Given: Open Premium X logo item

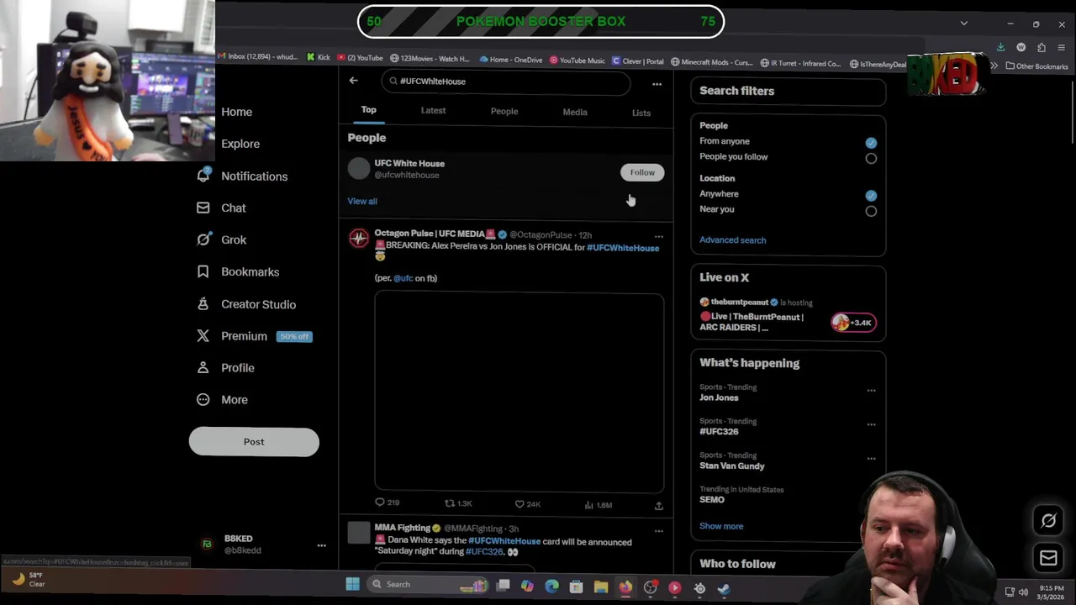Looking at the screenshot, I should pos(203,336).
